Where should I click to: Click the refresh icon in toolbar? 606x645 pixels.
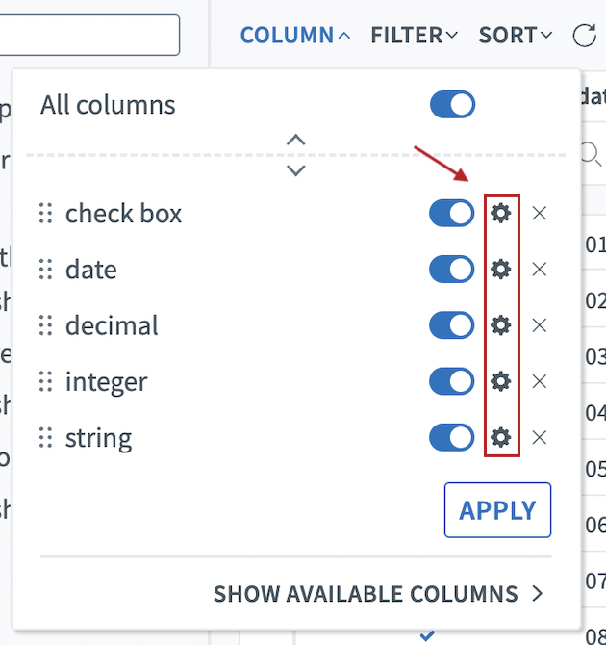coord(584,36)
